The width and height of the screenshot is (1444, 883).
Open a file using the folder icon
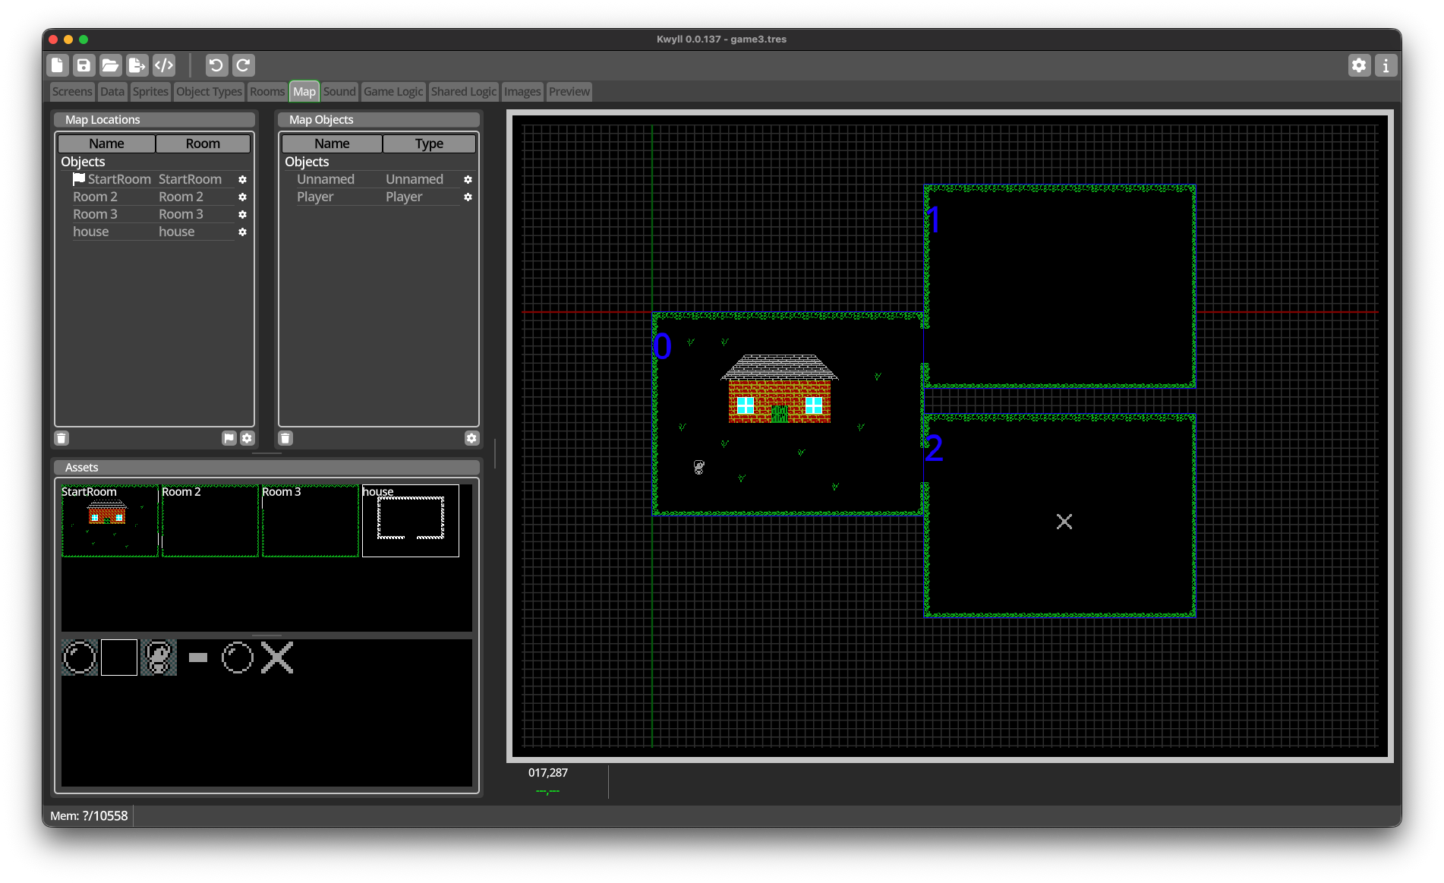[110, 65]
